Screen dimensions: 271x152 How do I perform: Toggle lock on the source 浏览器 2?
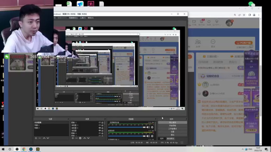102,128
